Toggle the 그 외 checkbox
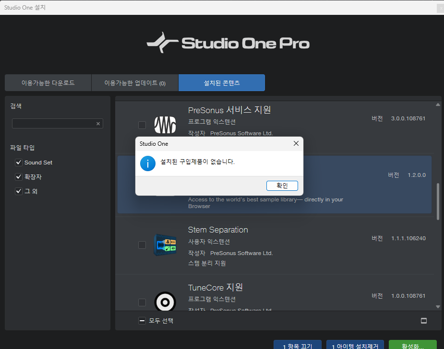The height and width of the screenshot is (349, 444). (19, 191)
